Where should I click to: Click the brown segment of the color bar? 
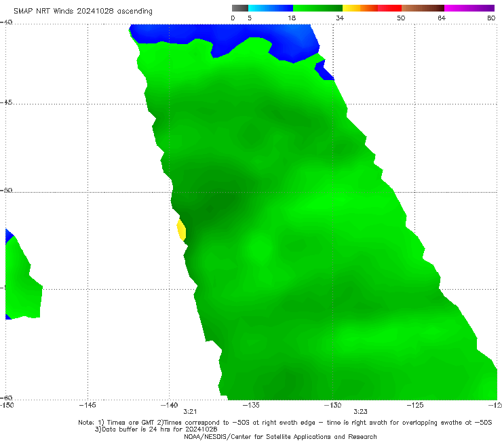pos(423,8)
